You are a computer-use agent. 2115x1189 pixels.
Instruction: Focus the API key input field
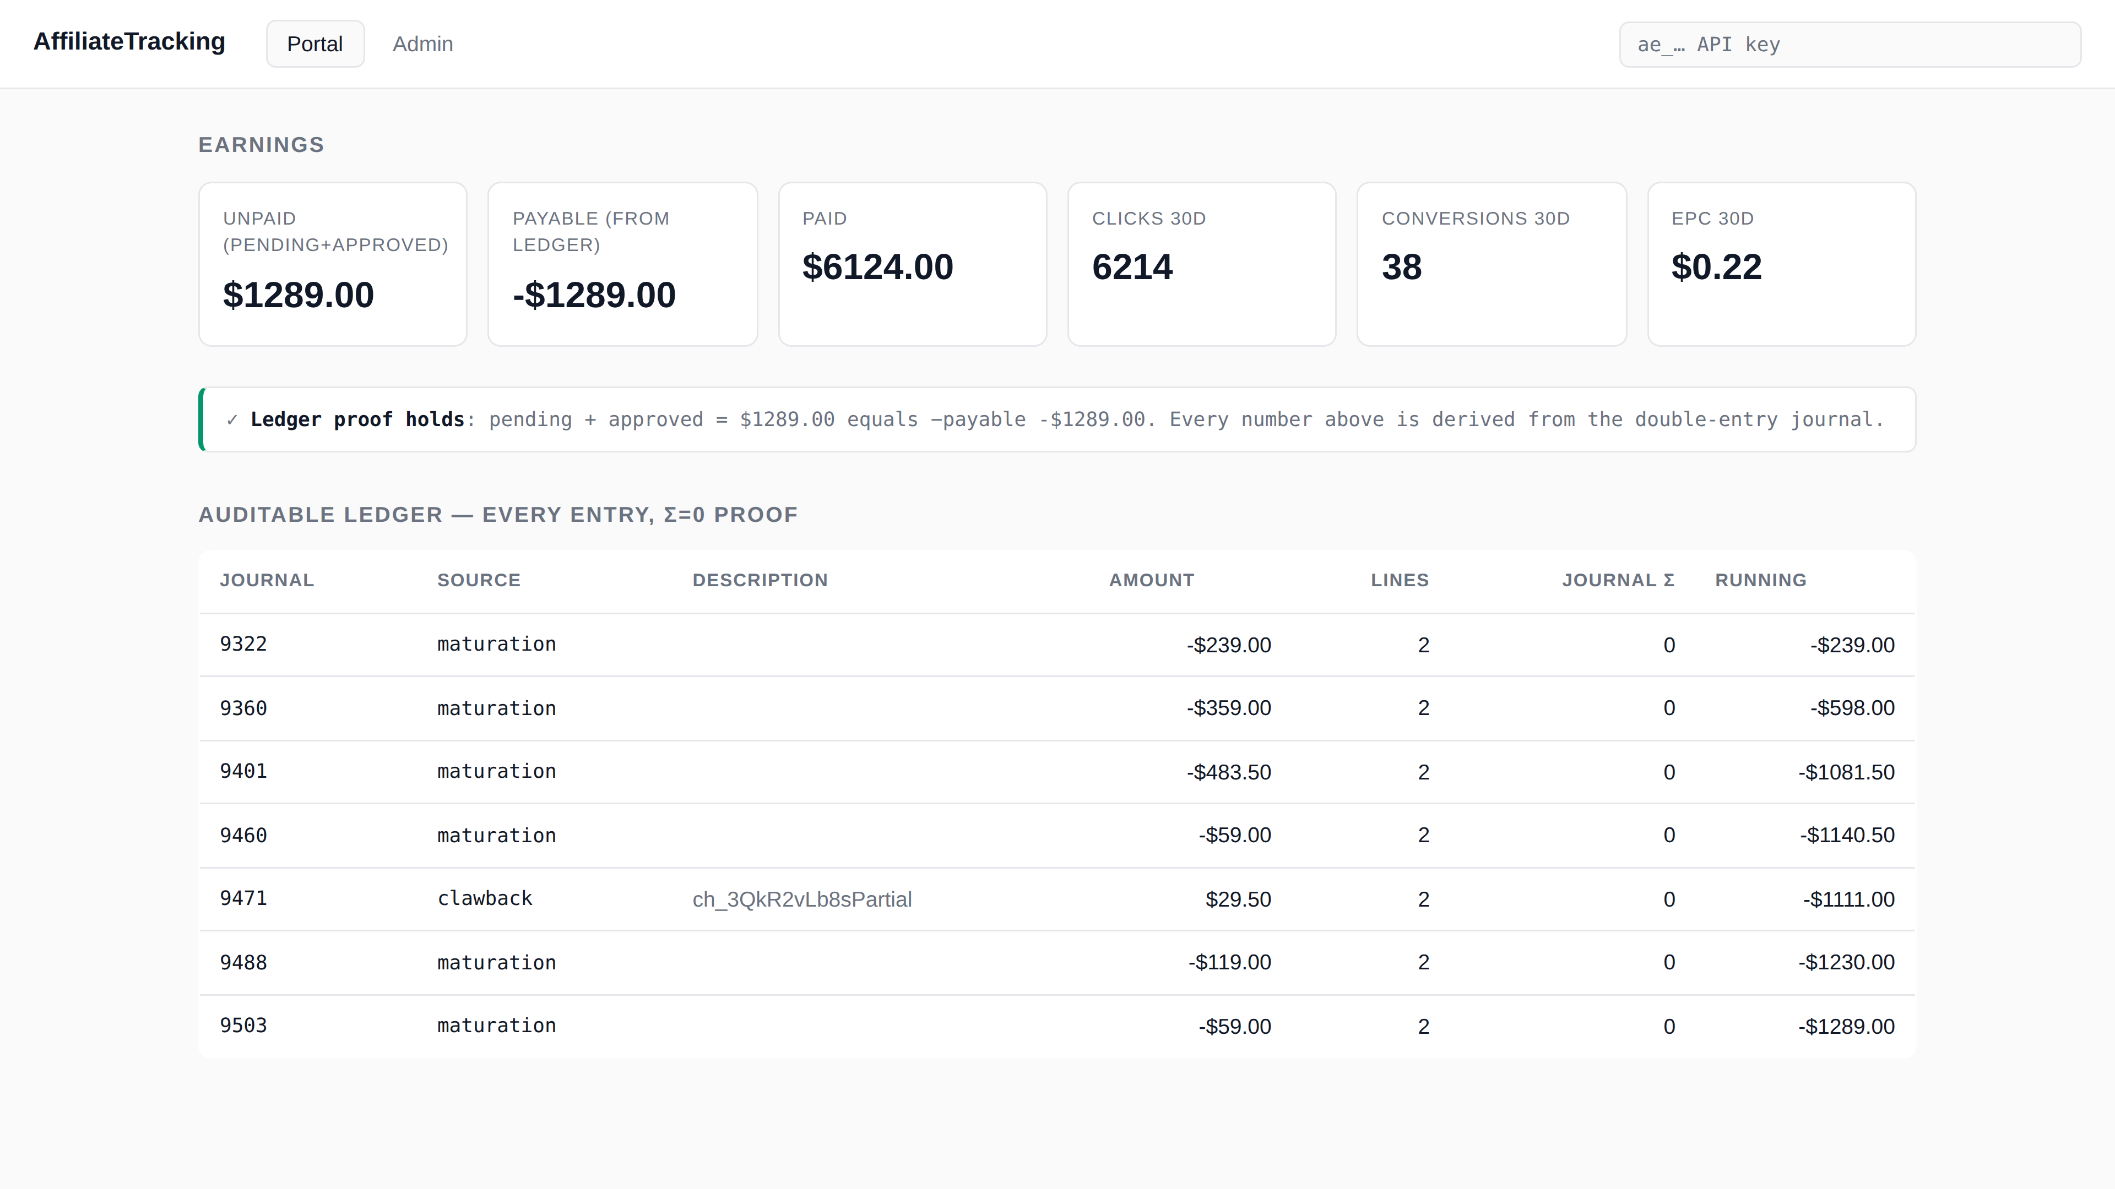pyautogui.click(x=1849, y=44)
